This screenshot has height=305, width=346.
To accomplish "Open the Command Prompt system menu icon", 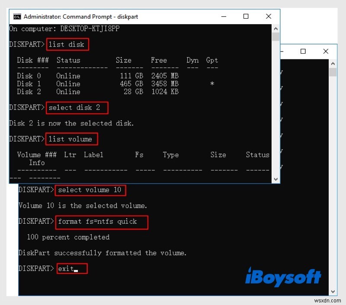I will coord(17,16).
